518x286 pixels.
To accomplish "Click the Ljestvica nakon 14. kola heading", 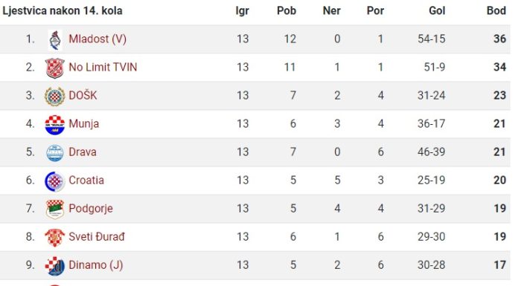I will pyautogui.click(x=63, y=10).
